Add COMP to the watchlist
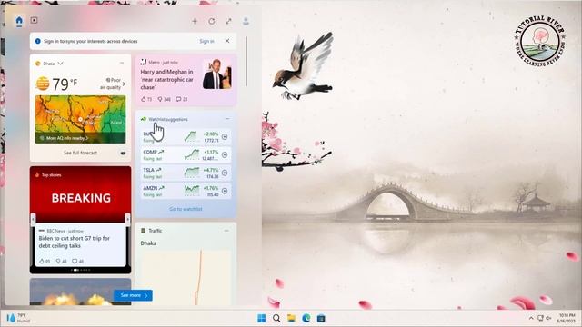 [x=225, y=155]
